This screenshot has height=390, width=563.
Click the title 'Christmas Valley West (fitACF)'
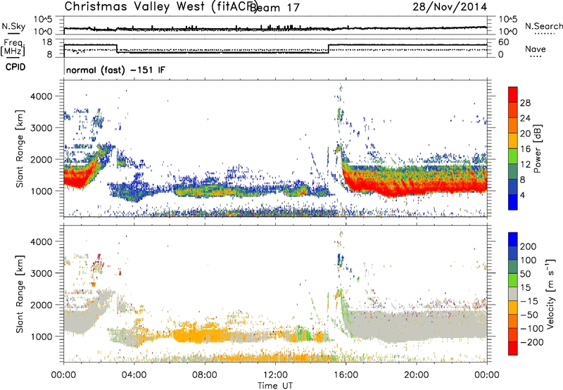pyautogui.click(x=160, y=6)
